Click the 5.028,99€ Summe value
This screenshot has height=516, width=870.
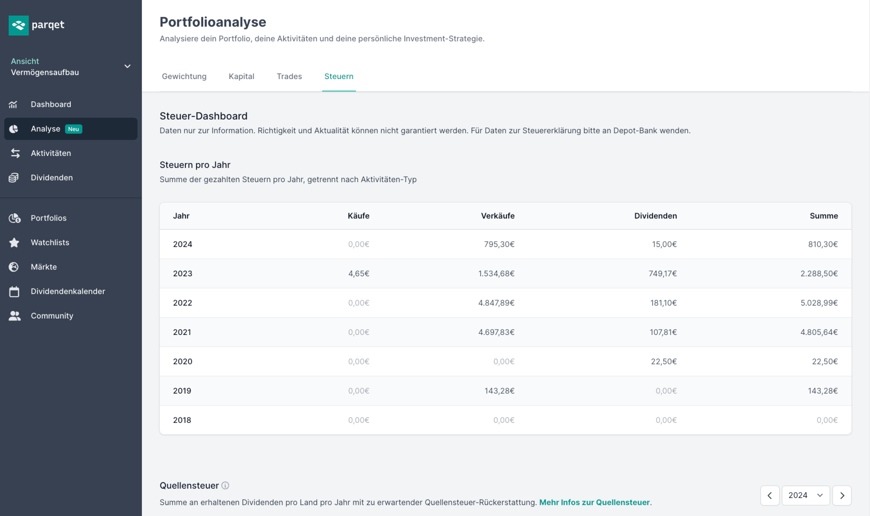click(819, 303)
